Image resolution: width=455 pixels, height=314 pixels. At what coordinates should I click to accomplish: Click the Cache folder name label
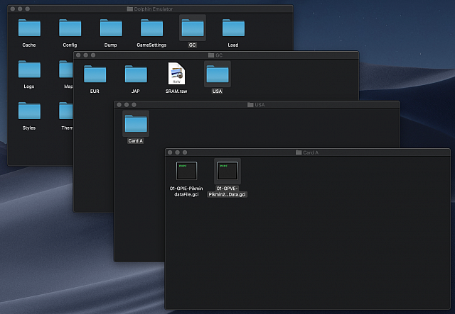click(x=29, y=45)
